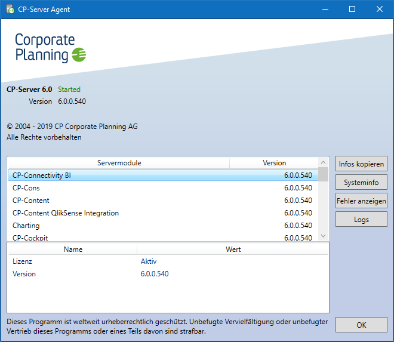Select the Lizenz row name

[x=22, y=261]
